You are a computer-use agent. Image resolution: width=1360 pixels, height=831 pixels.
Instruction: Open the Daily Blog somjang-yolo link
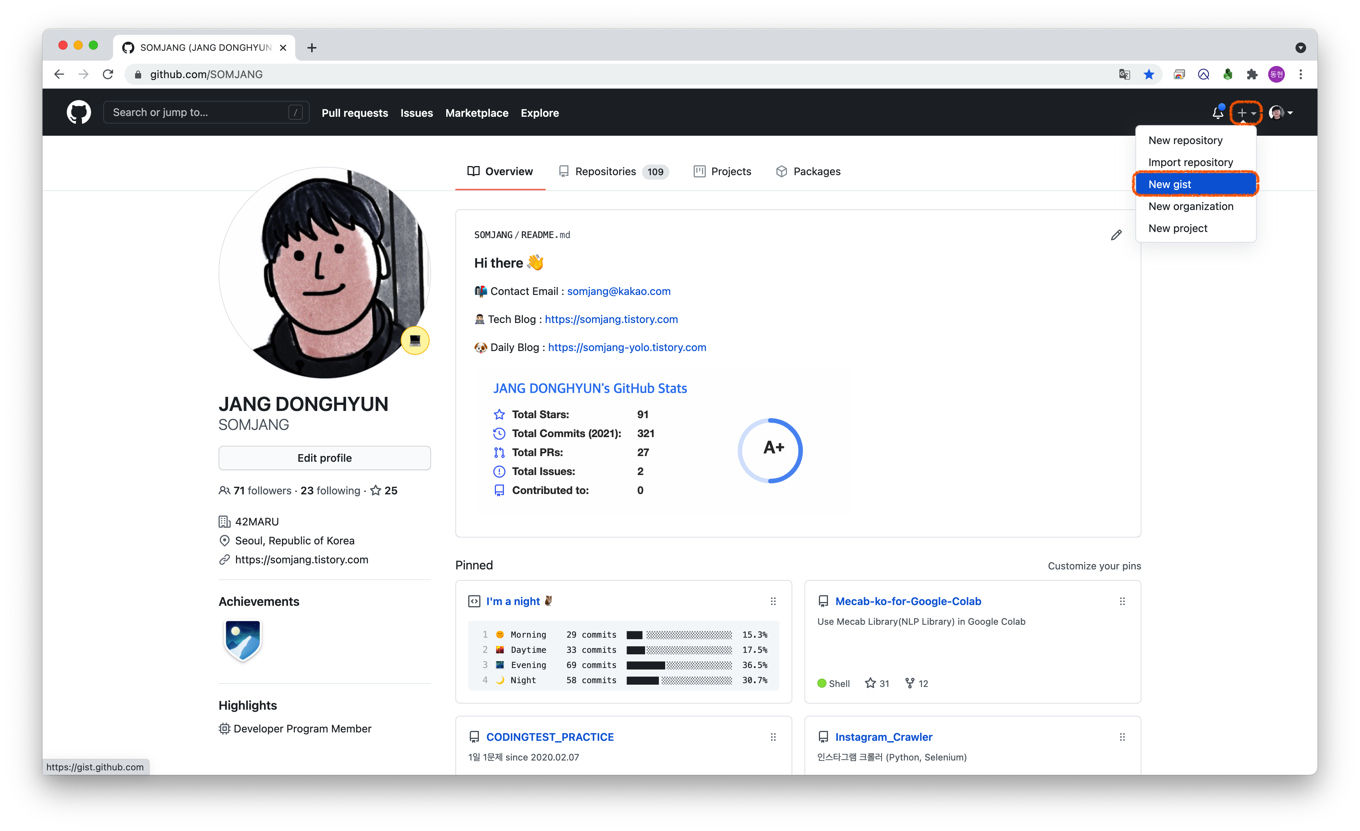(627, 347)
